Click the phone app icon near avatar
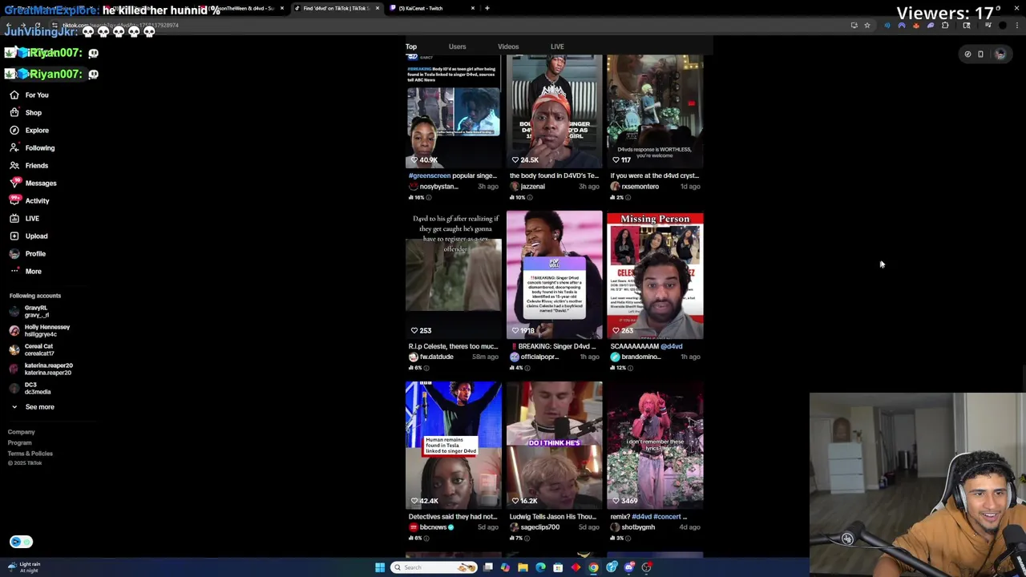Viewport: 1026px width, 577px height. pos(980,54)
